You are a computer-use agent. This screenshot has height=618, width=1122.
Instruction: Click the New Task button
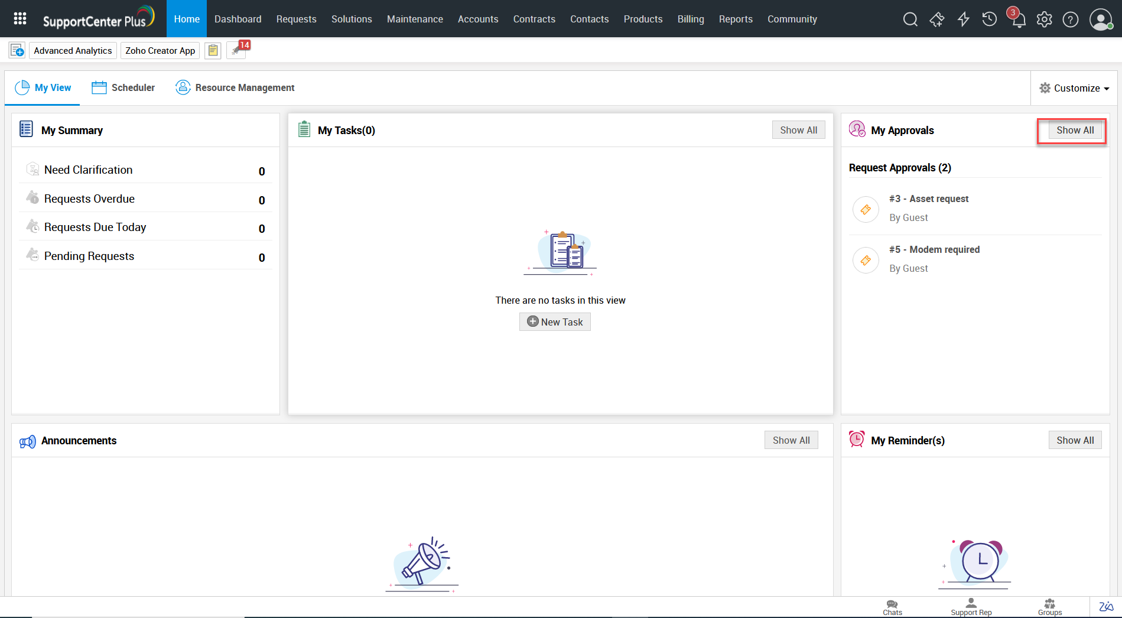click(x=555, y=322)
